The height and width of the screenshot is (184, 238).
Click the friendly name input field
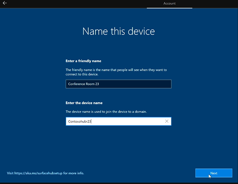pyautogui.click(x=119, y=84)
